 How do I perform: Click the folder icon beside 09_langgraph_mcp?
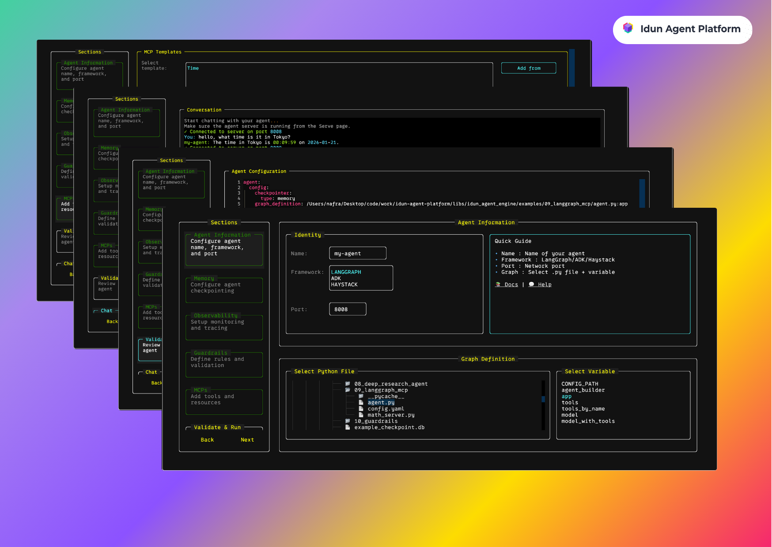pyautogui.click(x=348, y=390)
